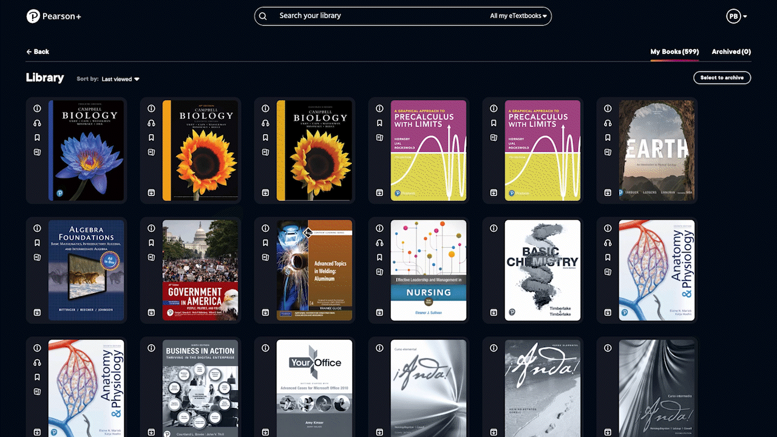This screenshot has height=437, width=777.
Task: Archive Algebra Foundations book
Action: click(37, 313)
